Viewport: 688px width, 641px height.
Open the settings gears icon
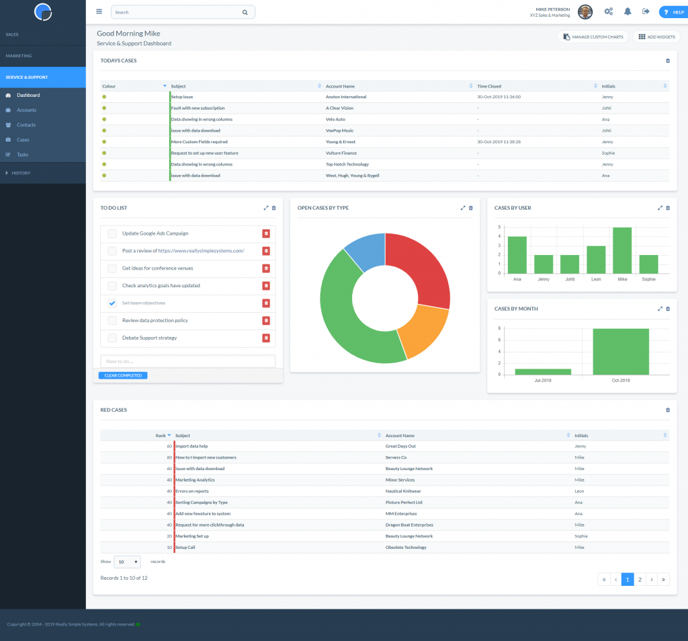tap(608, 11)
